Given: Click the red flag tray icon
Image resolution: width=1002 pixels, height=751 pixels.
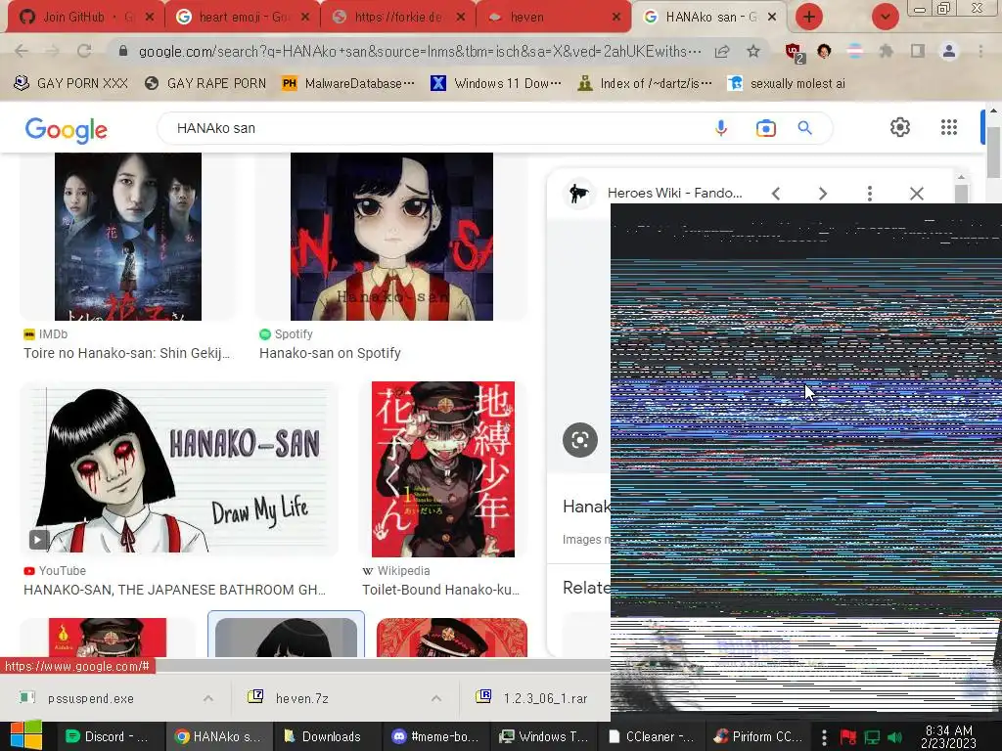Looking at the screenshot, I should click(848, 737).
